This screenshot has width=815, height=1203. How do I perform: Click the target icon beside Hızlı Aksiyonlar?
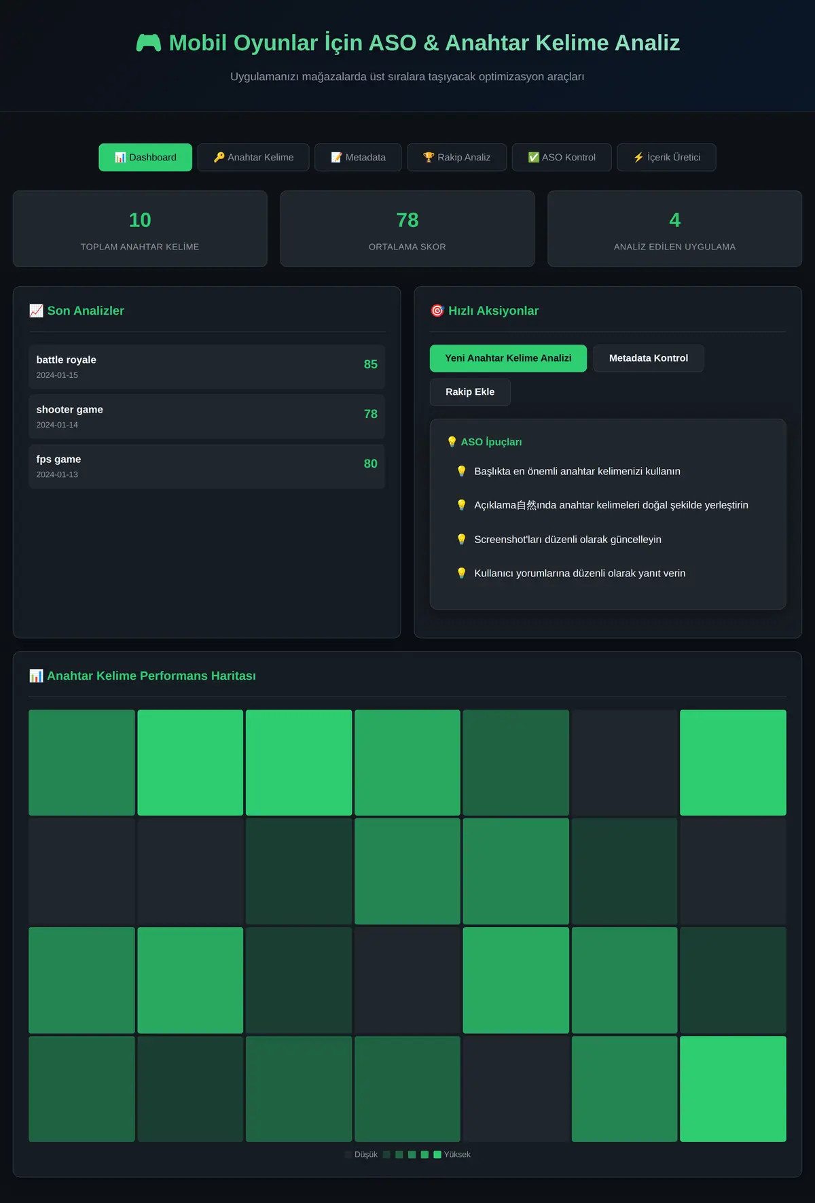point(437,311)
